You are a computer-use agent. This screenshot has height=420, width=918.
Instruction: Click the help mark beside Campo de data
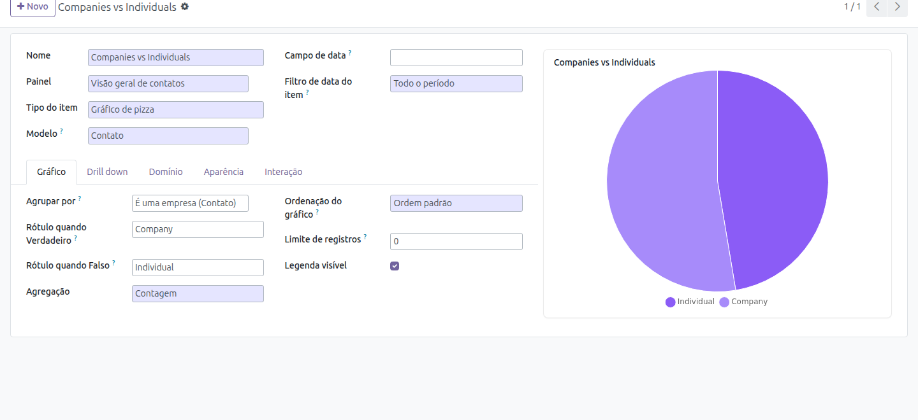pyautogui.click(x=350, y=53)
